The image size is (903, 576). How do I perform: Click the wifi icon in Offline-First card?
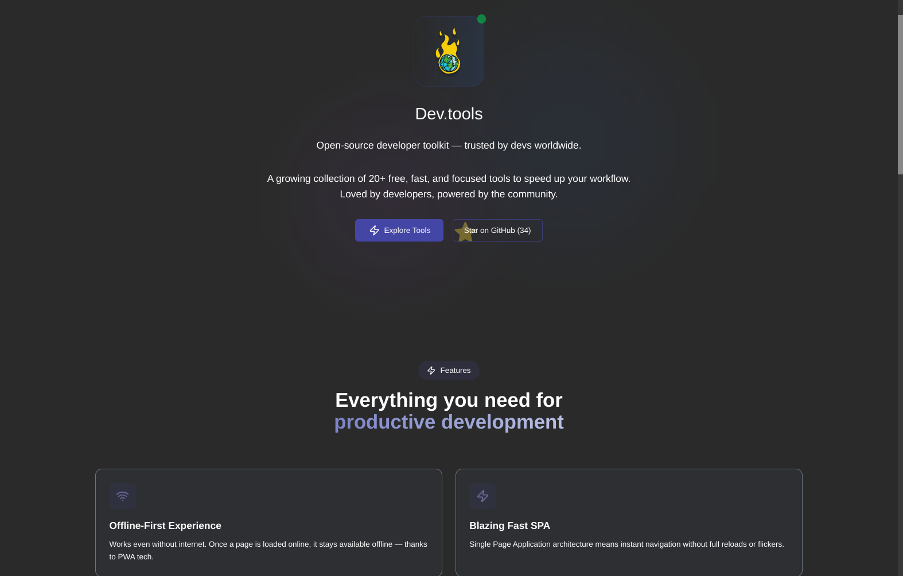(122, 496)
